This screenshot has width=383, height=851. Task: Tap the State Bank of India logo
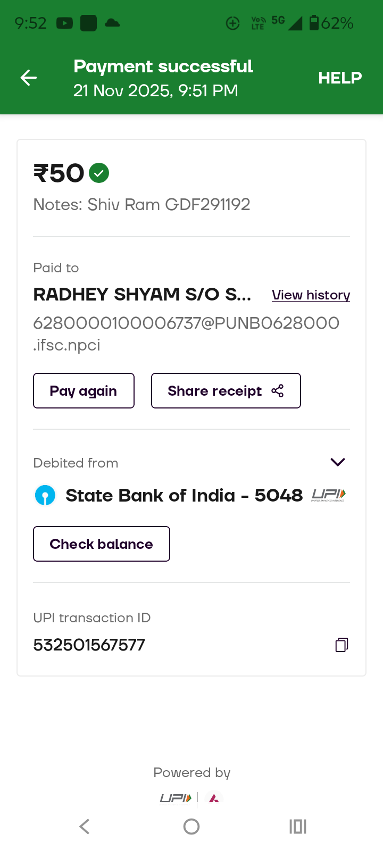(x=45, y=495)
